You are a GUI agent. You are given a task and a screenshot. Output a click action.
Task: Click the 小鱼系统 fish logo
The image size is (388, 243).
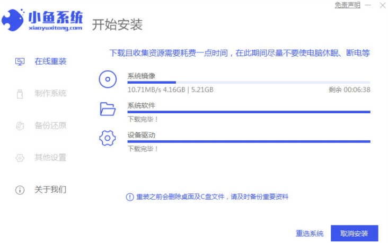13,20
